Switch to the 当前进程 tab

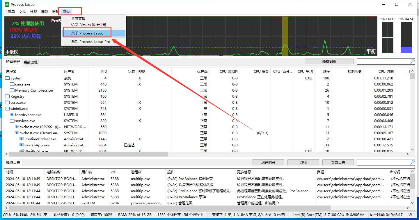[31, 62]
